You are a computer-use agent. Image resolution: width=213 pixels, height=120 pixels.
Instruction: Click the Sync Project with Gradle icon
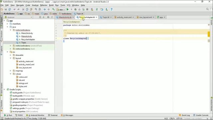coord(97,9)
